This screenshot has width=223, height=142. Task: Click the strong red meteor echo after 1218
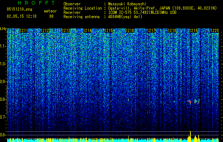coord(190,102)
